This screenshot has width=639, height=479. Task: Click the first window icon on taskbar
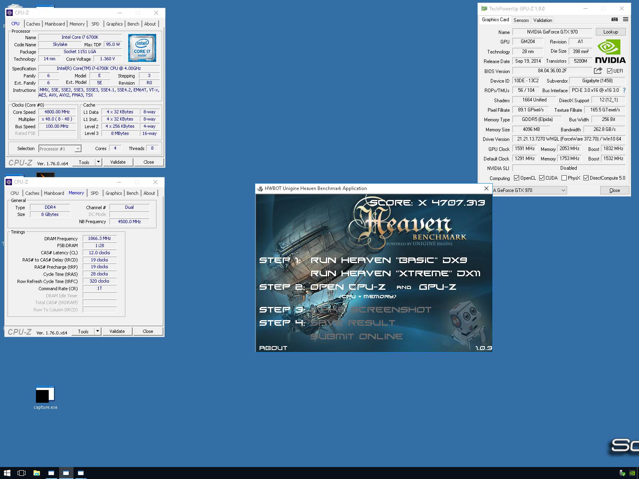click(51, 473)
